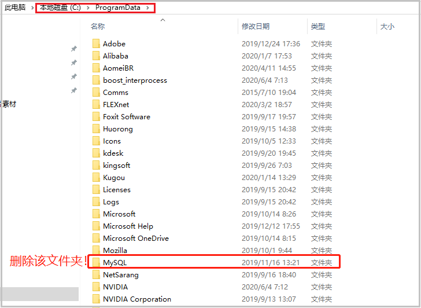Viewport: 421px width, 308px height.
Task: Click the gray horizontal scrollbar in navigation pane
Action: click(x=40, y=294)
